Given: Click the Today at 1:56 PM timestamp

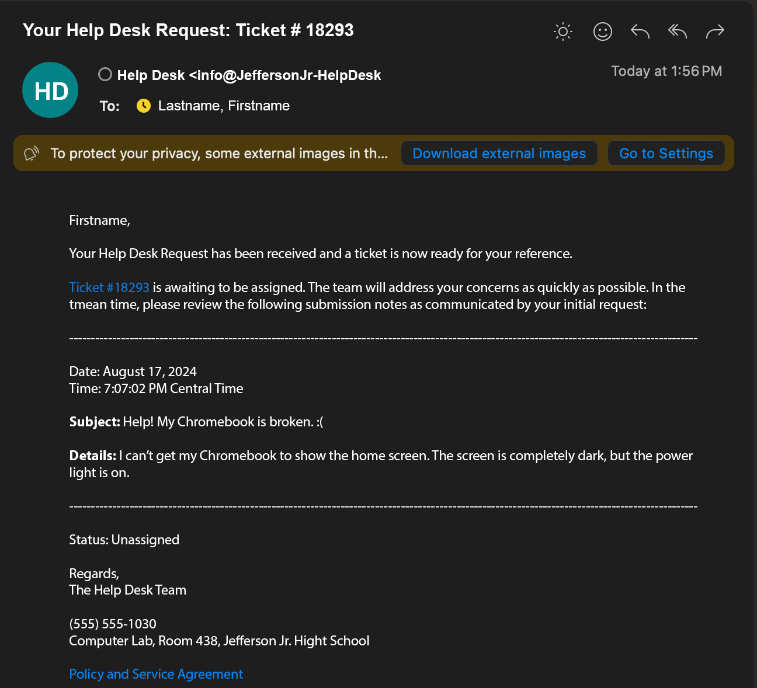Looking at the screenshot, I should click(x=666, y=71).
